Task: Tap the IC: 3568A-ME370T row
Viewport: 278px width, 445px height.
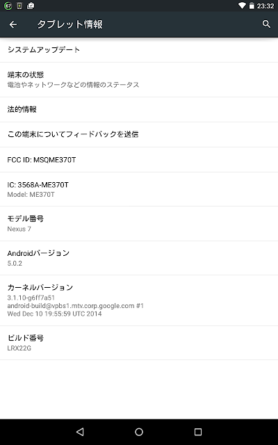Action: click(139, 189)
